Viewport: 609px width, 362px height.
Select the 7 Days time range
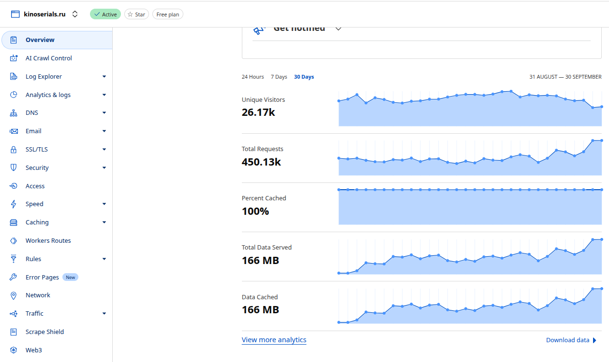(279, 77)
